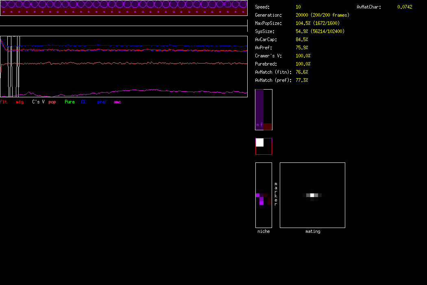This screenshot has height=285, width=427.
Task: Click the blue 'CC' legend label
Action: [83, 102]
